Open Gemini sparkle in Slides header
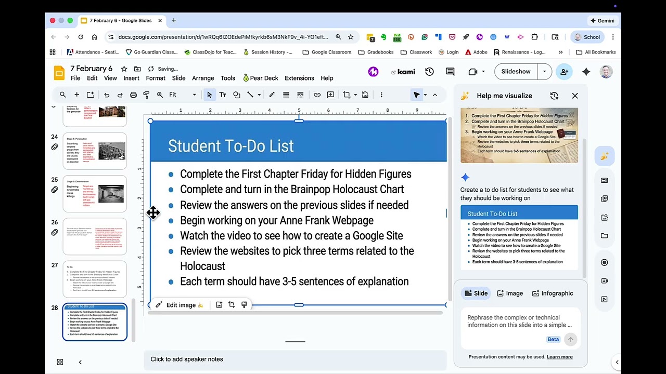This screenshot has width=666, height=374. [586, 72]
